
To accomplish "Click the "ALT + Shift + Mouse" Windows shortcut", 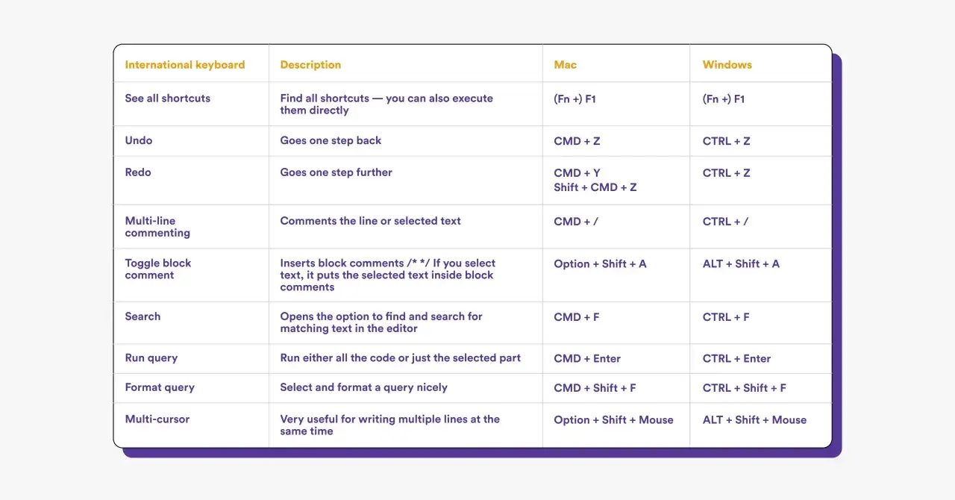I will (x=754, y=420).
